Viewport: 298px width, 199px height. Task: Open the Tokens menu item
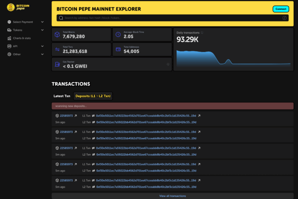17,30
